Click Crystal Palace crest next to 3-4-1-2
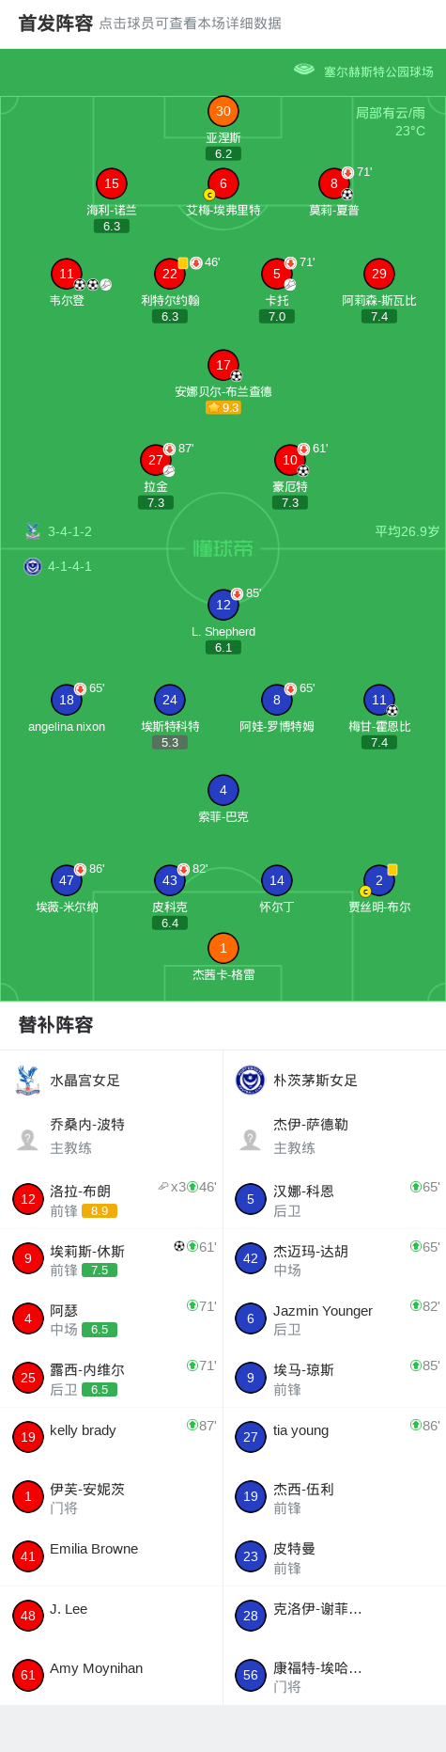The width and height of the screenshot is (446, 1752). click(x=33, y=531)
